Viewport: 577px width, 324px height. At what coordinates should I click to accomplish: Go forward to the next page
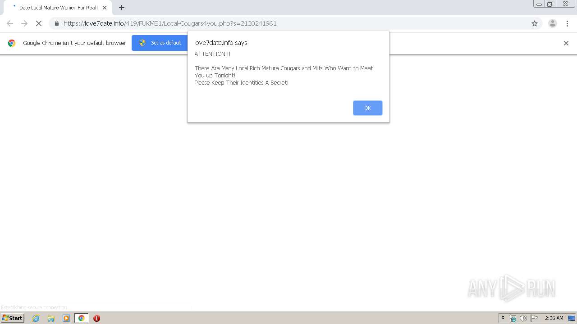coord(24,23)
